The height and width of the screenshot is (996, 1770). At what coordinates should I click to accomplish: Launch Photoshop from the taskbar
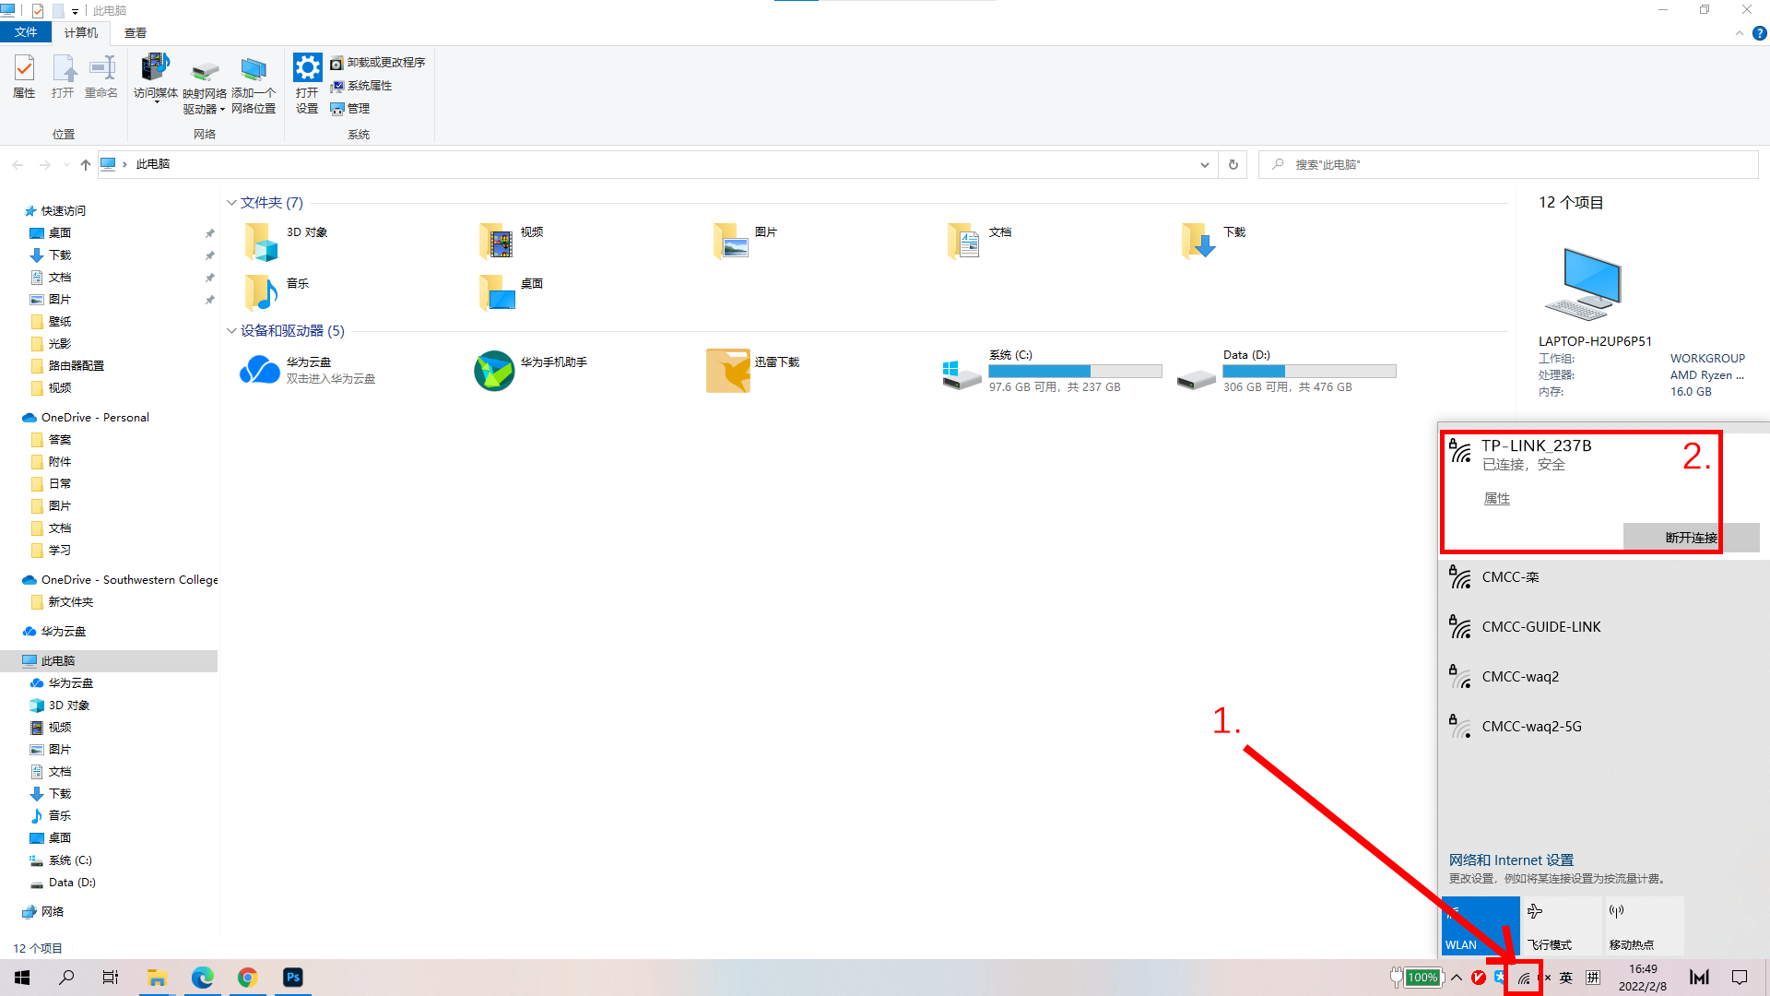coord(293,978)
